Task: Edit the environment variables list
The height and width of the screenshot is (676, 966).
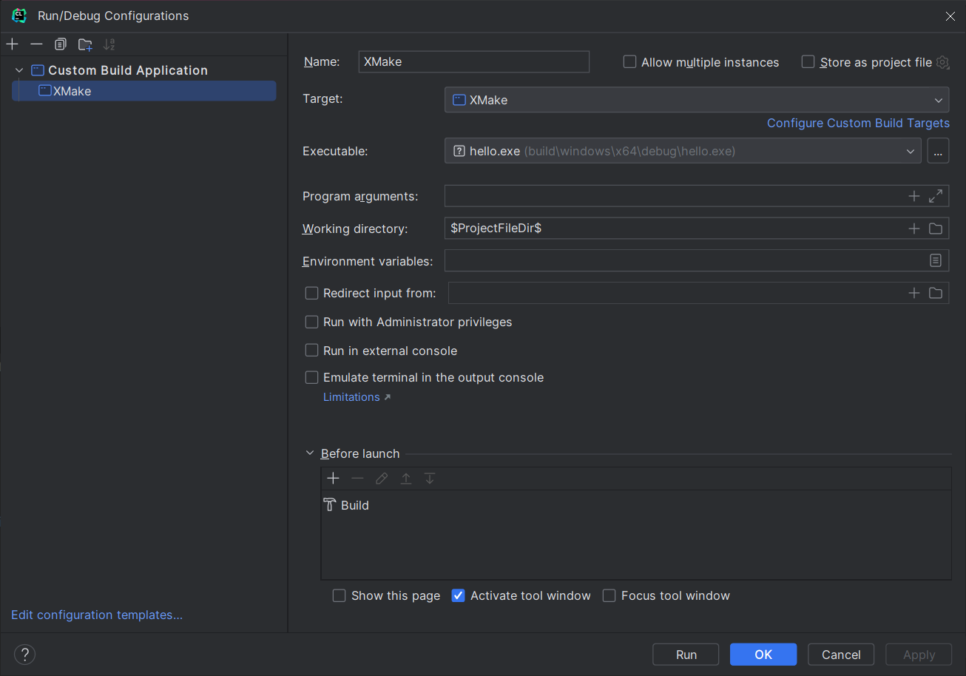Action: 936,260
